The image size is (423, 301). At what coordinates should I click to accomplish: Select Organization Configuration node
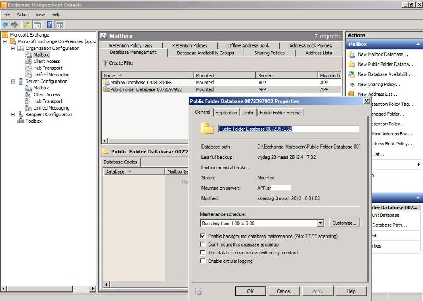[x=52, y=48]
